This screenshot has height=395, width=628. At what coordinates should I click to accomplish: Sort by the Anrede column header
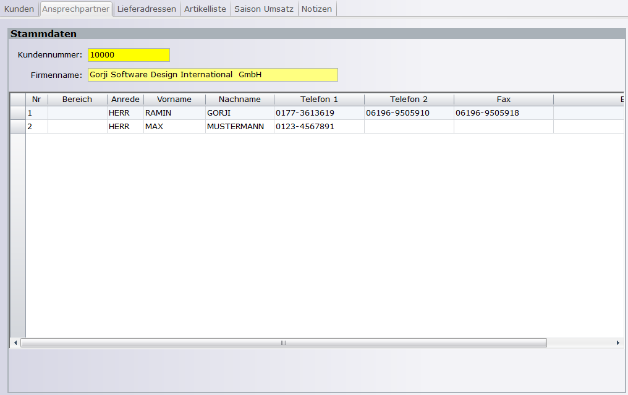click(125, 100)
